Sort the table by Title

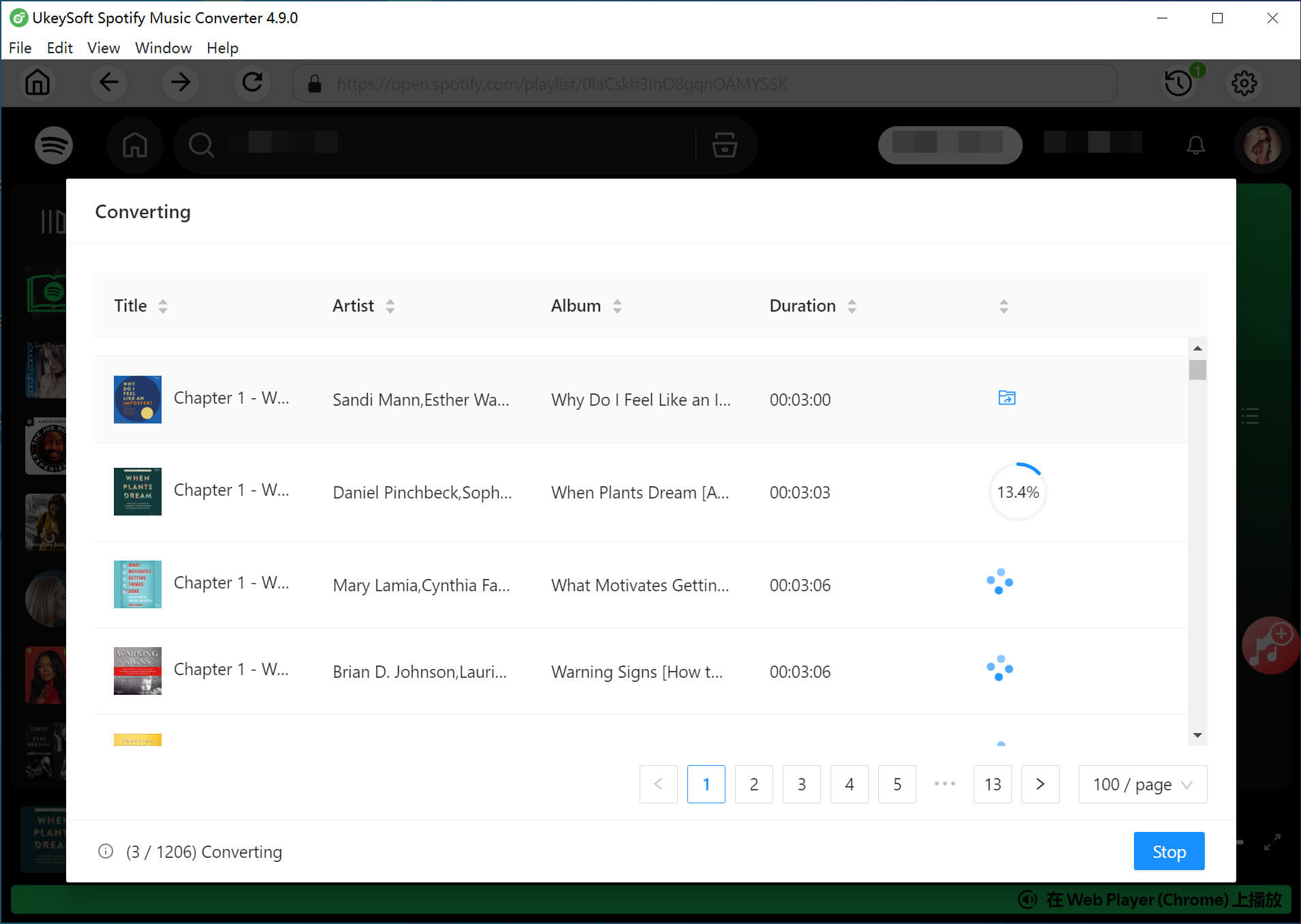coord(162,306)
